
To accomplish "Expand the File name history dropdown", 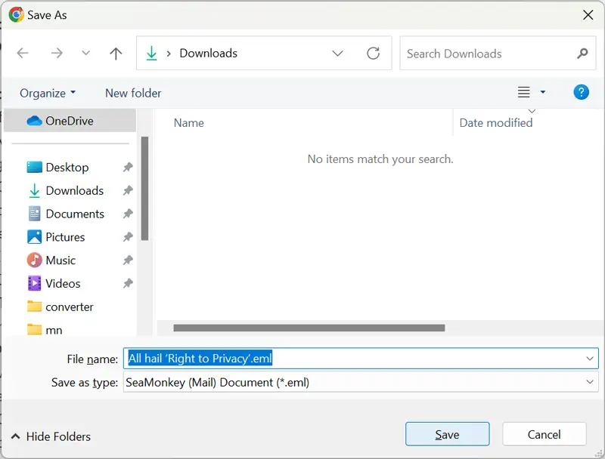I will click(590, 359).
